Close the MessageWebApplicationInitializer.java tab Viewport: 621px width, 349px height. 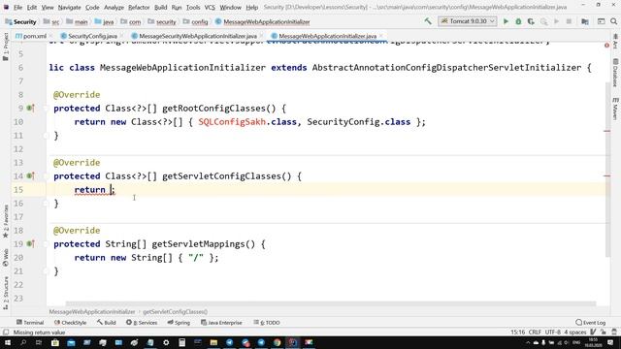pyautogui.click(x=381, y=36)
